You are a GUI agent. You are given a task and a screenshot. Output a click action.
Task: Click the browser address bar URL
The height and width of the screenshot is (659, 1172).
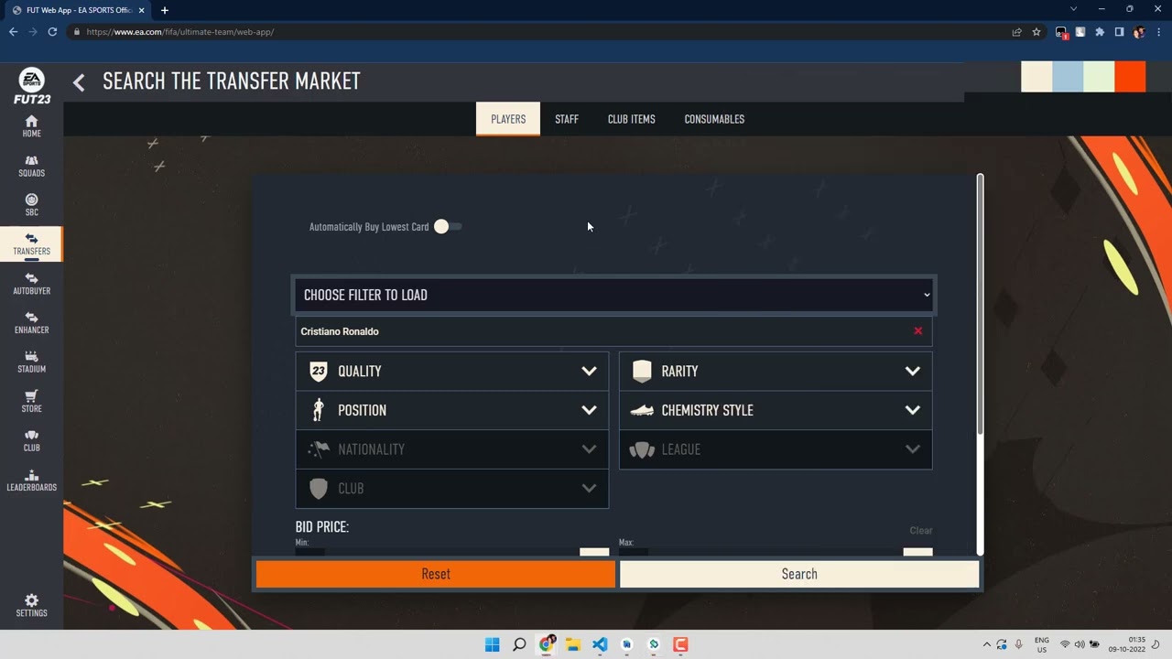(x=180, y=32)
